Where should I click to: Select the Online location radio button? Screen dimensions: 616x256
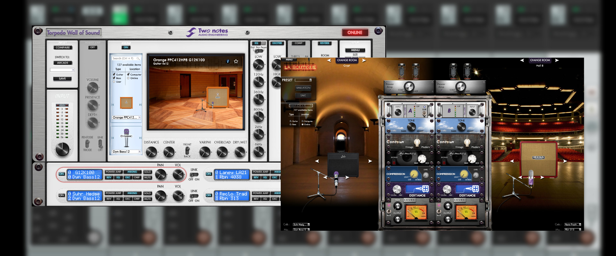pos(128,78)
